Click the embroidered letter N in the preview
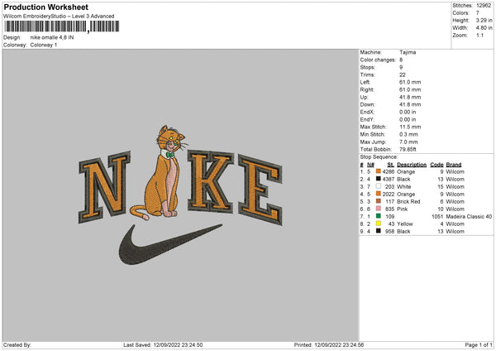The image size is (496, 351). pyautogui.click(x=104, y=187)
